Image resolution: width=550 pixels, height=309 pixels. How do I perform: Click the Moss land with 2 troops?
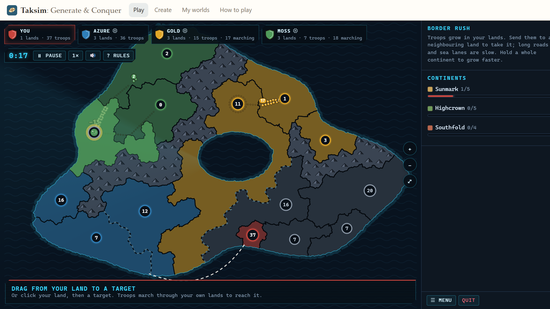pos(167,54)
